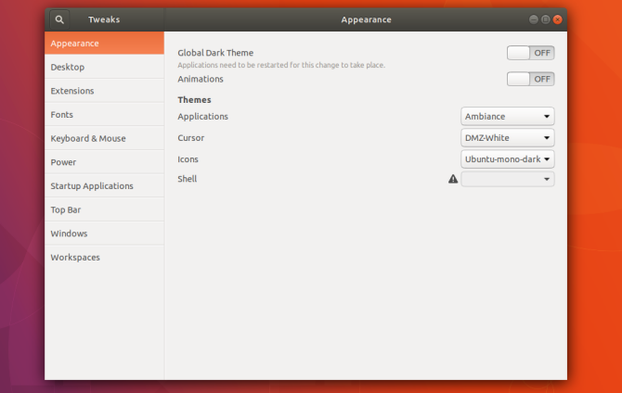Image resolution: width=622 pixels, height=393 pixels.
Task: Select the Workspaces section
Action: tap(104, 257)
